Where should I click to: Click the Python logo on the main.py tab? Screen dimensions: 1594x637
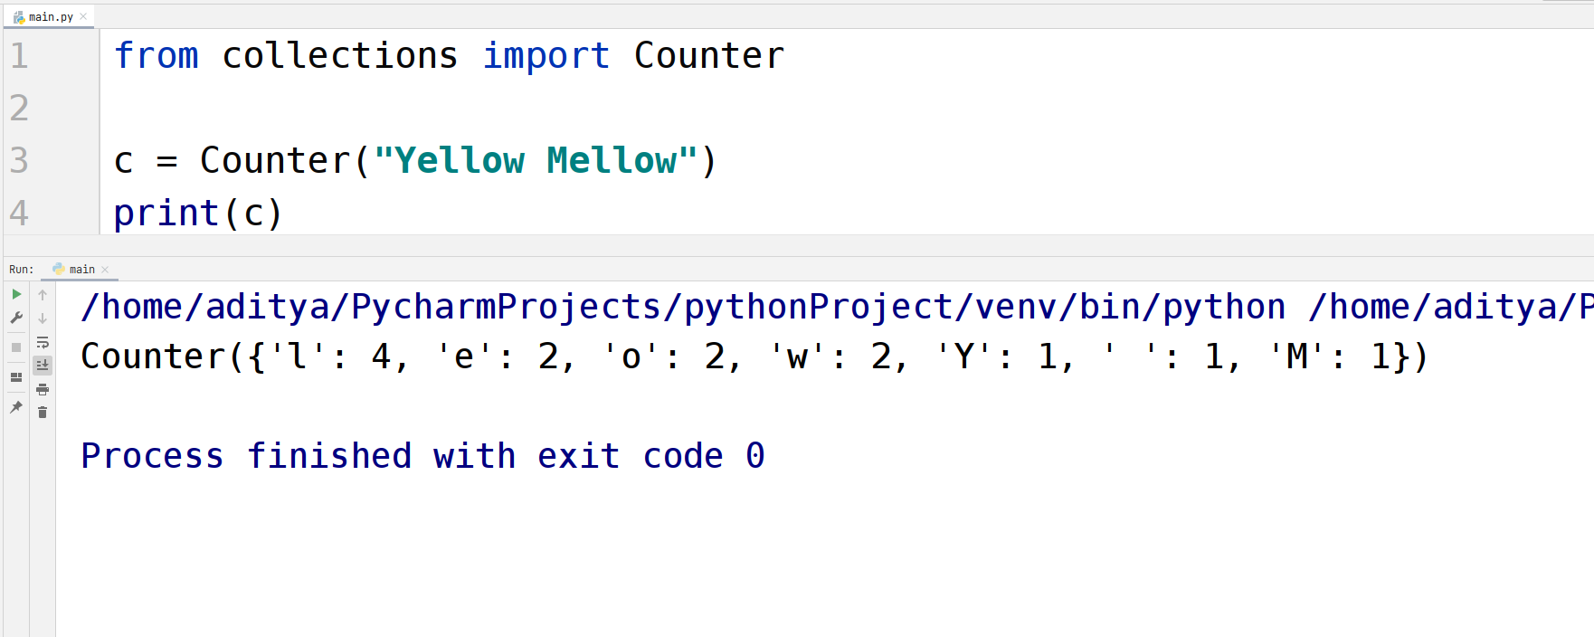(18, 15)
